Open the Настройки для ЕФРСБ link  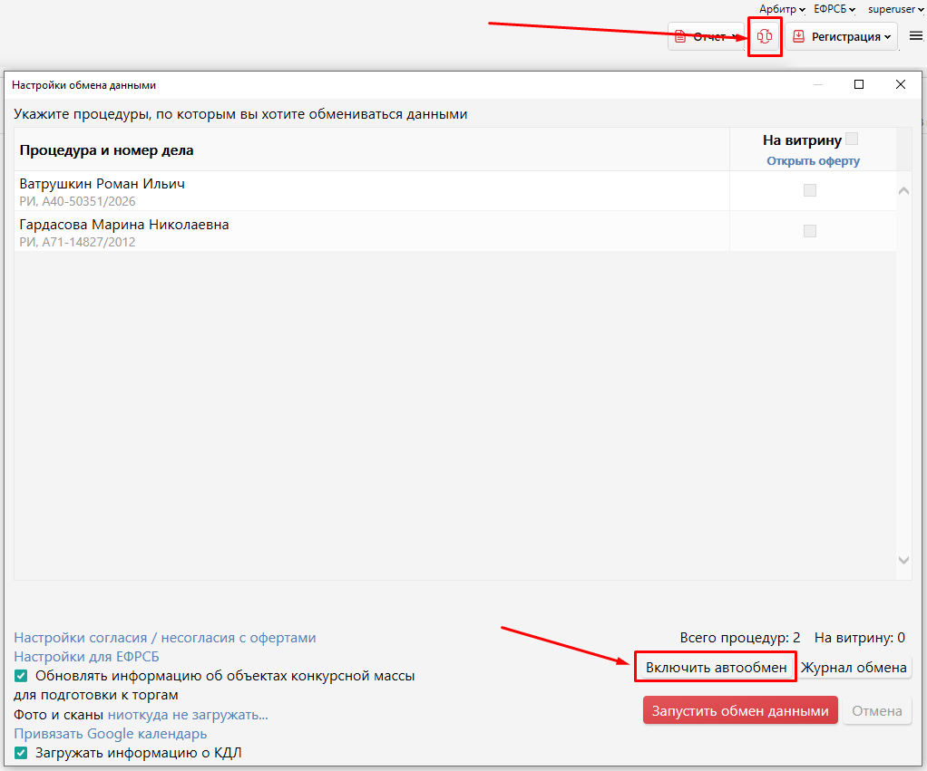(x=86, y=657)
